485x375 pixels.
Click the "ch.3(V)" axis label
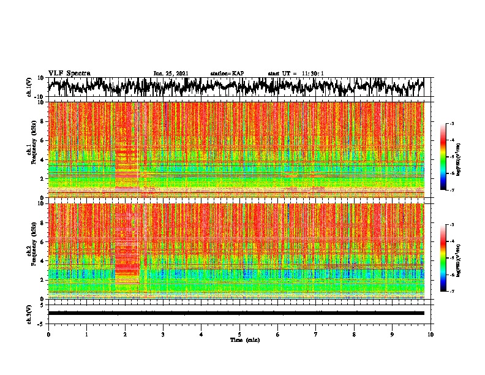coord(29,315)
